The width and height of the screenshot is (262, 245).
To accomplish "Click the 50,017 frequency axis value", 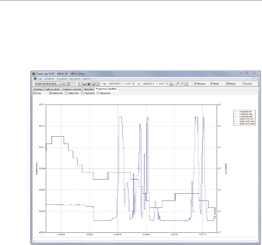I will pyautogui.click(x=42, y=105).
